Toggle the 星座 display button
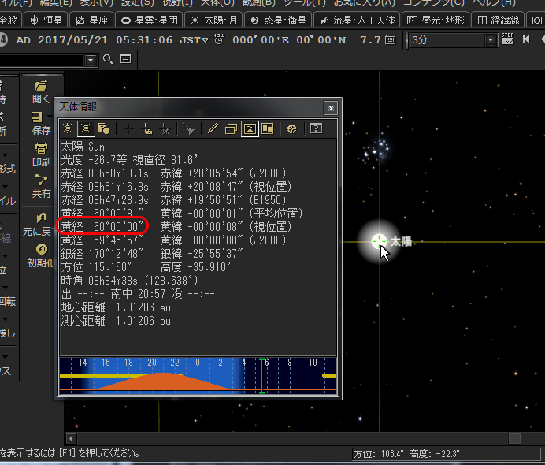 pos(92,19)
